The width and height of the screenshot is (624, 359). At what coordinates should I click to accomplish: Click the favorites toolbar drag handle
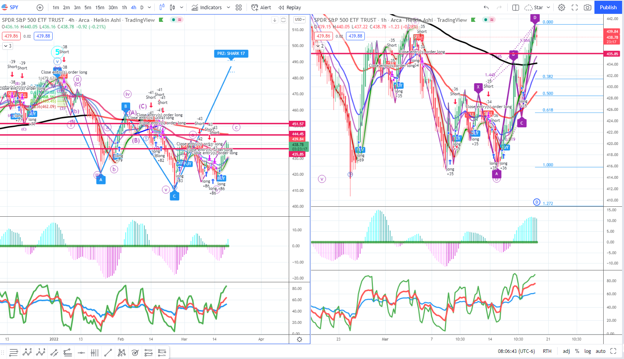tap(3, 352)
